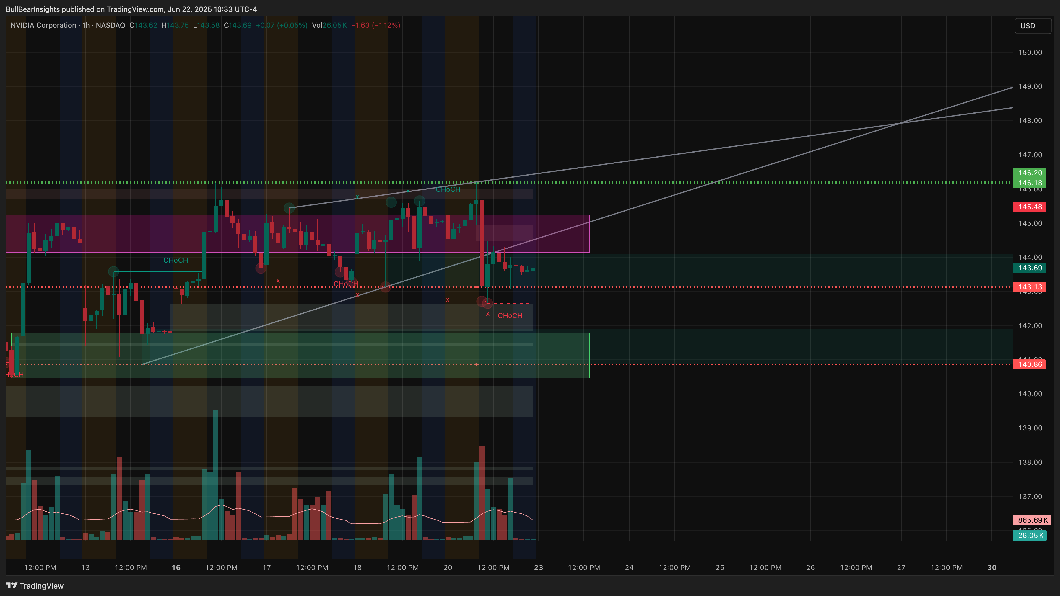
Task: Click date 26 on time axis
Action: (810, 568)
